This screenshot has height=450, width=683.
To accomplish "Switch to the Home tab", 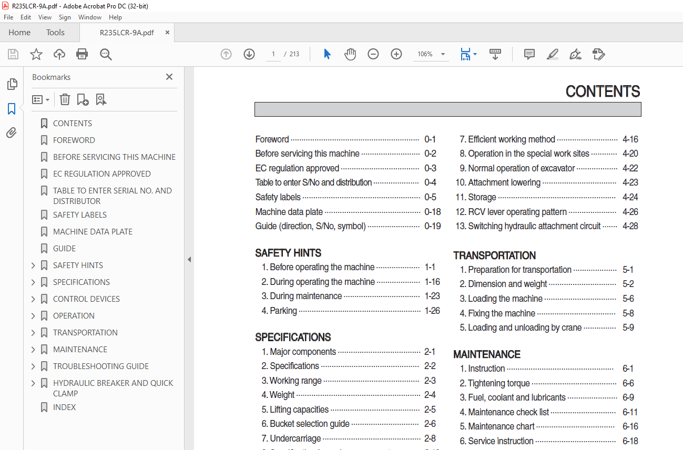I will (19, 33).
